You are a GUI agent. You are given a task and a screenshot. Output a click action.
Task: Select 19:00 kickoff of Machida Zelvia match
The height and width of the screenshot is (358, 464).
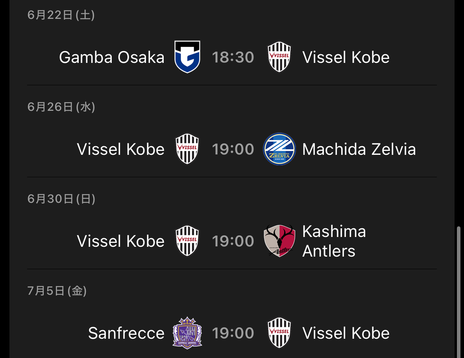233,149
